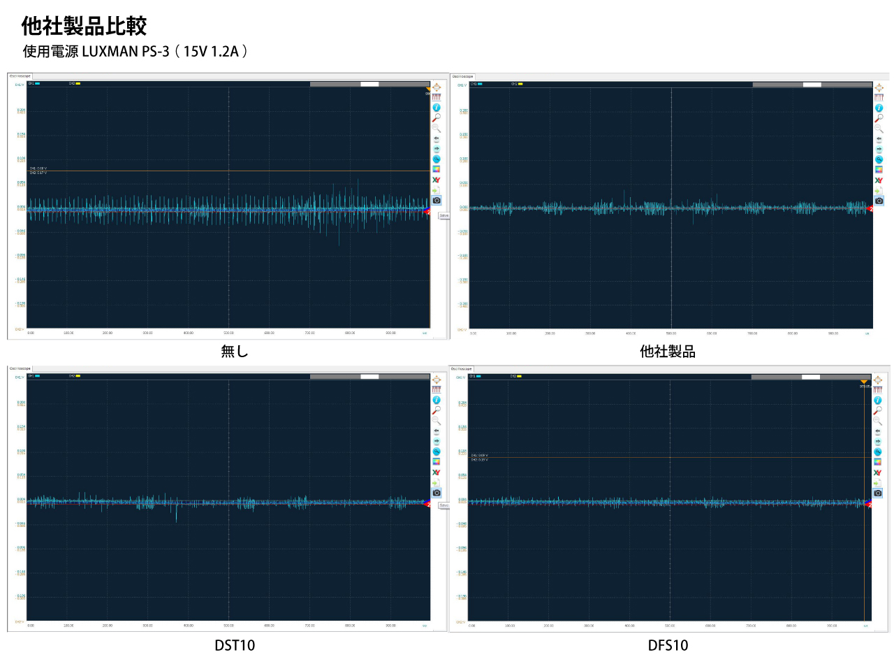Select the Oscilloscope tab in the 無し panel
Screen dimensions: 894x671
tap(20, 75)
